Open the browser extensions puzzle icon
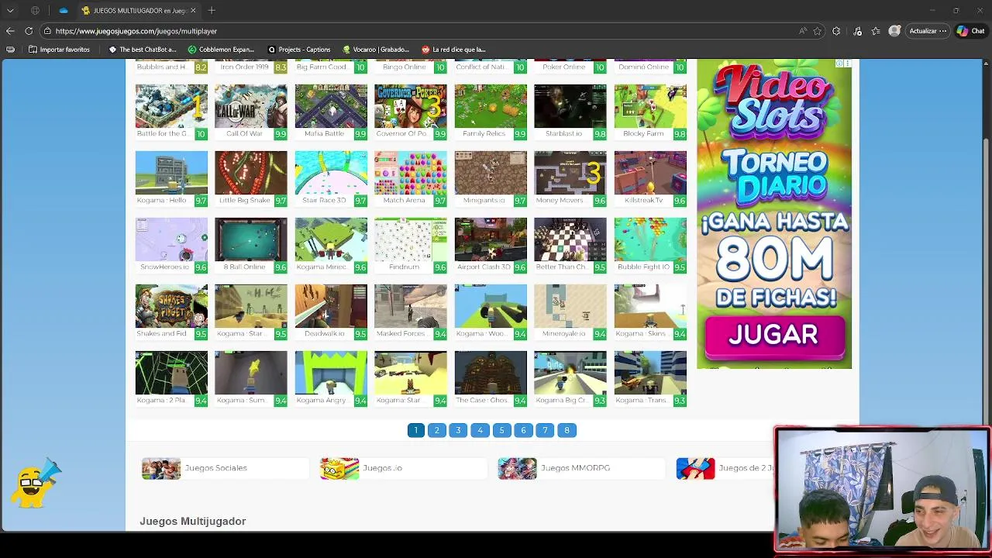The width and height of the screenshot is (992, 558). pyautogui.click(x=836, y=31)
